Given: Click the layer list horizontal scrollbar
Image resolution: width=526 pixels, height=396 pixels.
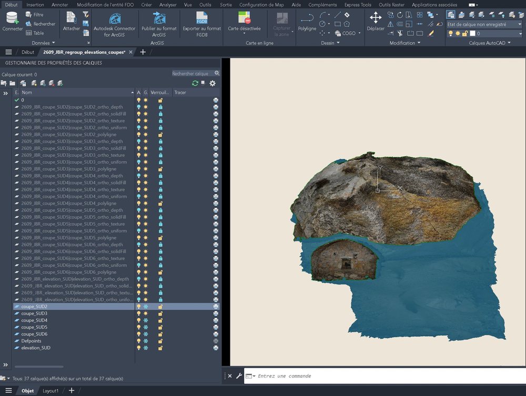Looking at the screenshot, I should pos(39,367).
